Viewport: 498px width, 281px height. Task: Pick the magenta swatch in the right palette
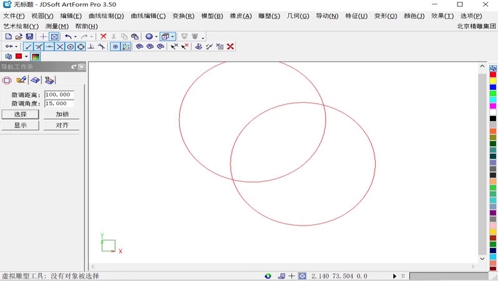click(492, 106)
